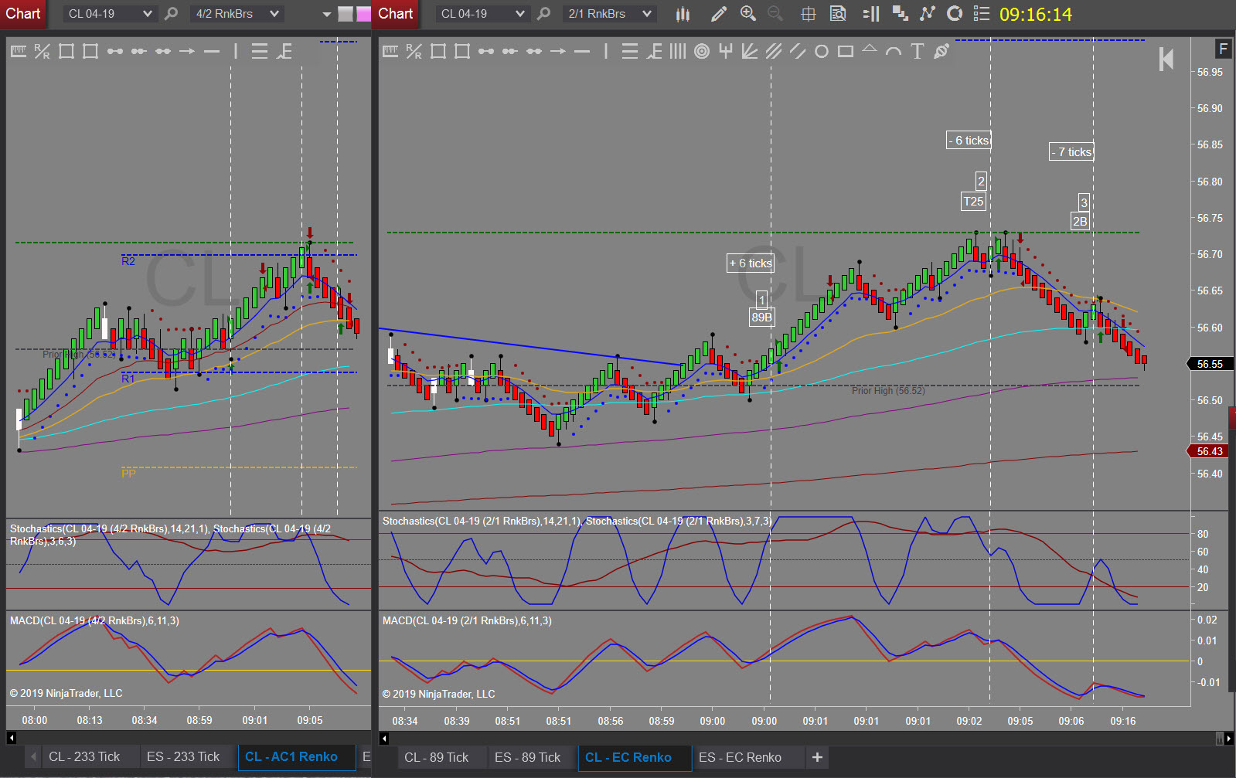This screenshot has width=1236, height=778.
Task: Choose Horizontal Line tool in right chart
Action: [x=582, y=52]
